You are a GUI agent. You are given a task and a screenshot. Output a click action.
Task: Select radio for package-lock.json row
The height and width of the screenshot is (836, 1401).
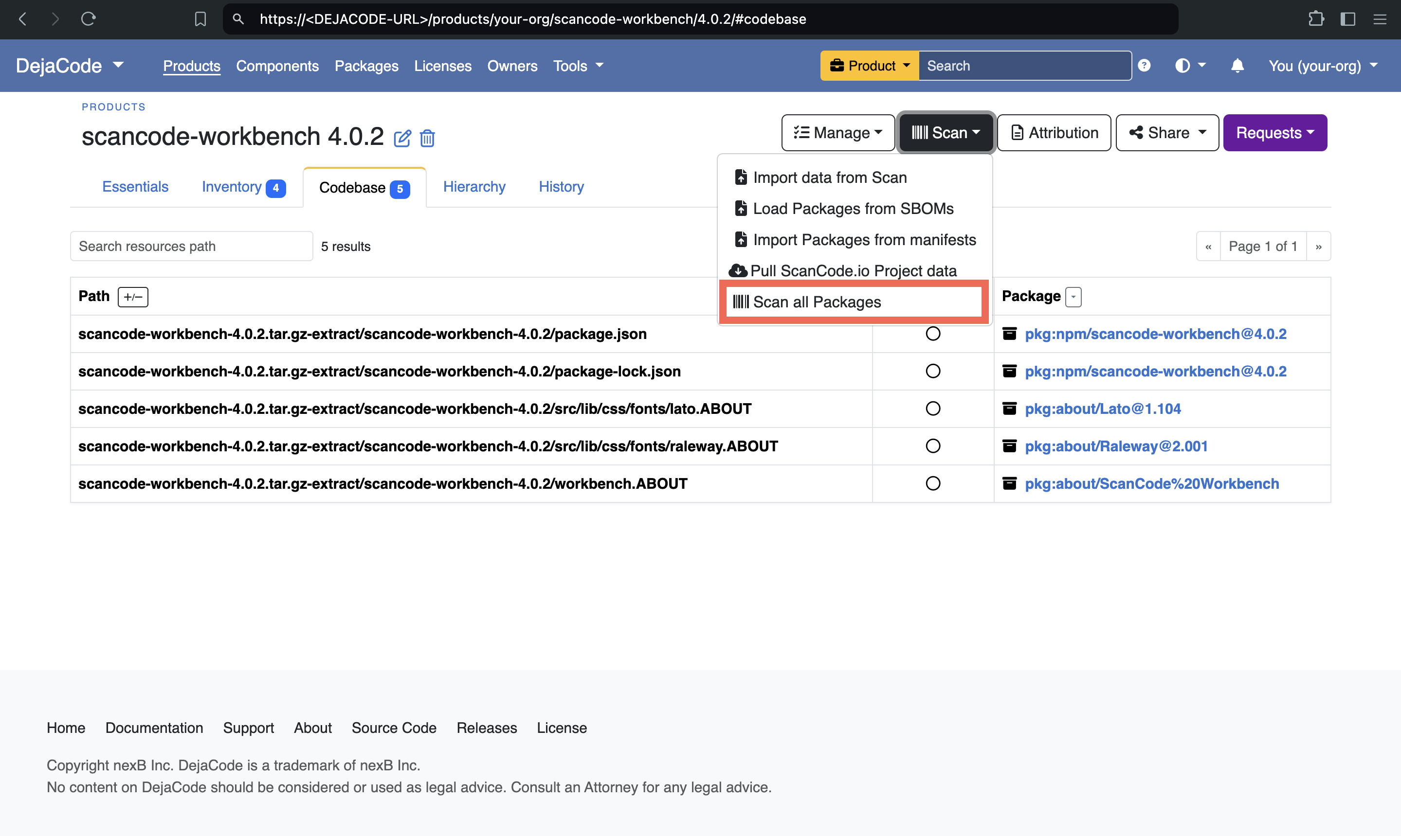point(933,371)
